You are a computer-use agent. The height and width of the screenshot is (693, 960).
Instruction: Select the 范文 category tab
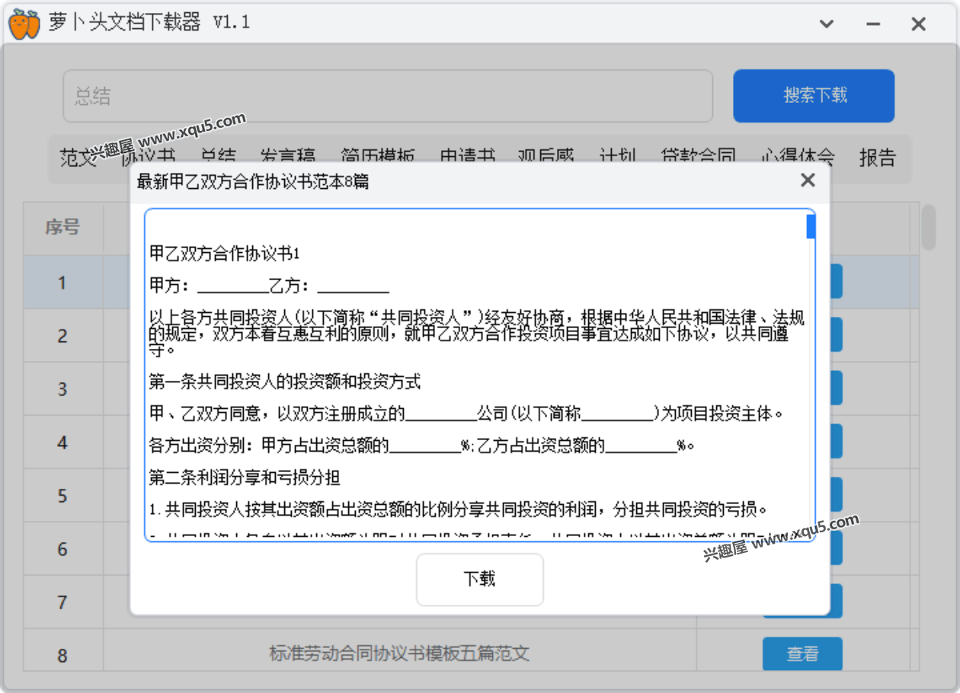pos(76,158)
